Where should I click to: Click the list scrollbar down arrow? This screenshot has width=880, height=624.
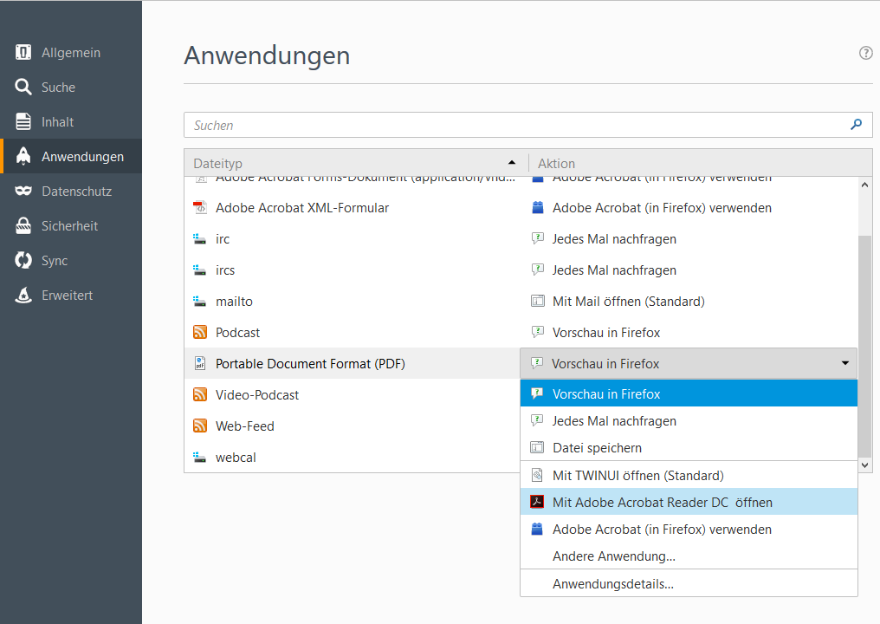pyautogui.click(x=865, y=465)
